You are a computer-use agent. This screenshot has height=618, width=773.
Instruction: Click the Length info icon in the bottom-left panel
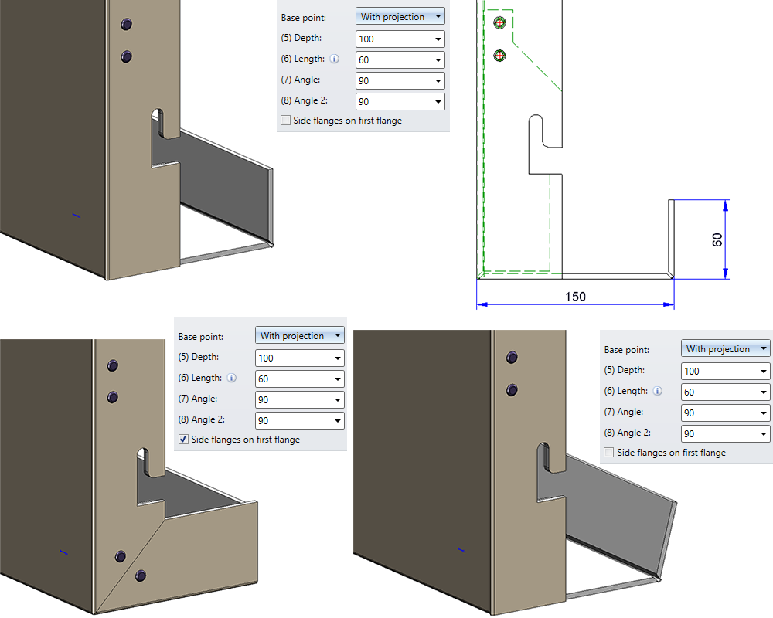(x=232, y=378)
